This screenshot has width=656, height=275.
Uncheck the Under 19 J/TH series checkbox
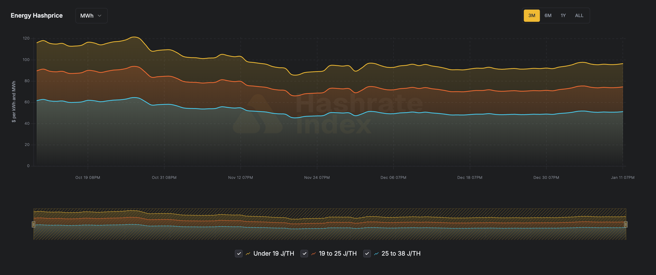point(239,254)
